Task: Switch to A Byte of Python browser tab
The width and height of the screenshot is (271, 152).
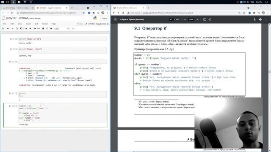Action: tap(129, 8)
